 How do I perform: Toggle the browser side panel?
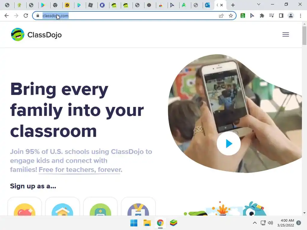click(x=281, y=16)
